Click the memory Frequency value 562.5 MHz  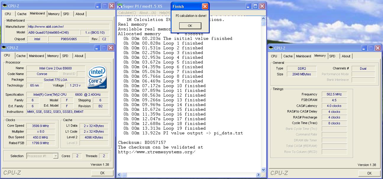[x=334, y=95]
